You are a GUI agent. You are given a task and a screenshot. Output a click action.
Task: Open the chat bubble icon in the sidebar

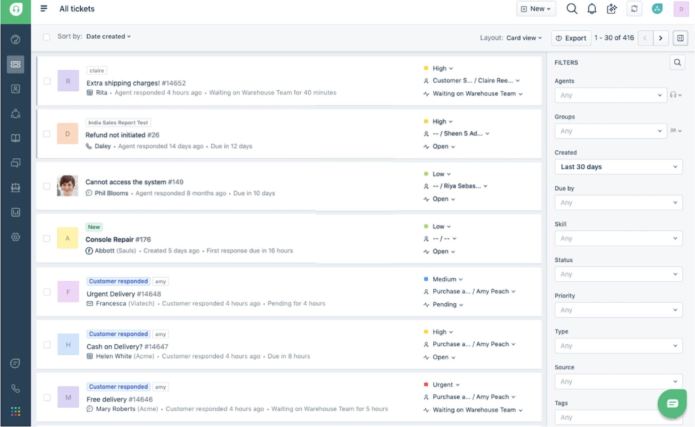pyautogui.click(x=15, y=363)
